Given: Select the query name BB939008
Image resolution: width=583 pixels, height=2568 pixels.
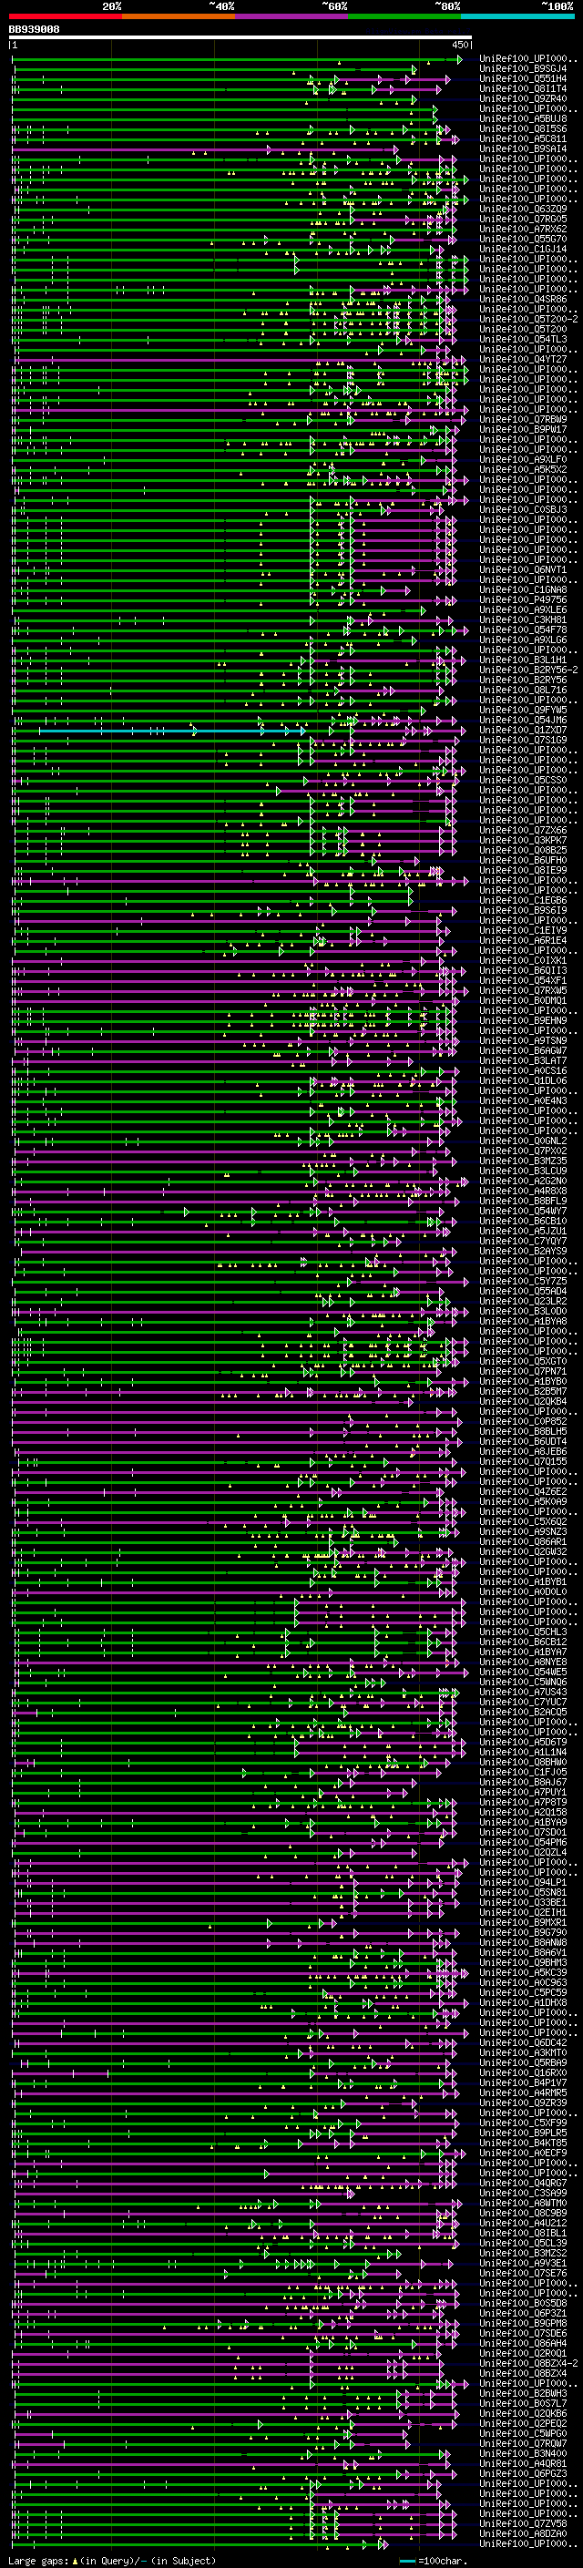Looking at the screenshot, I should pos(34,30).
